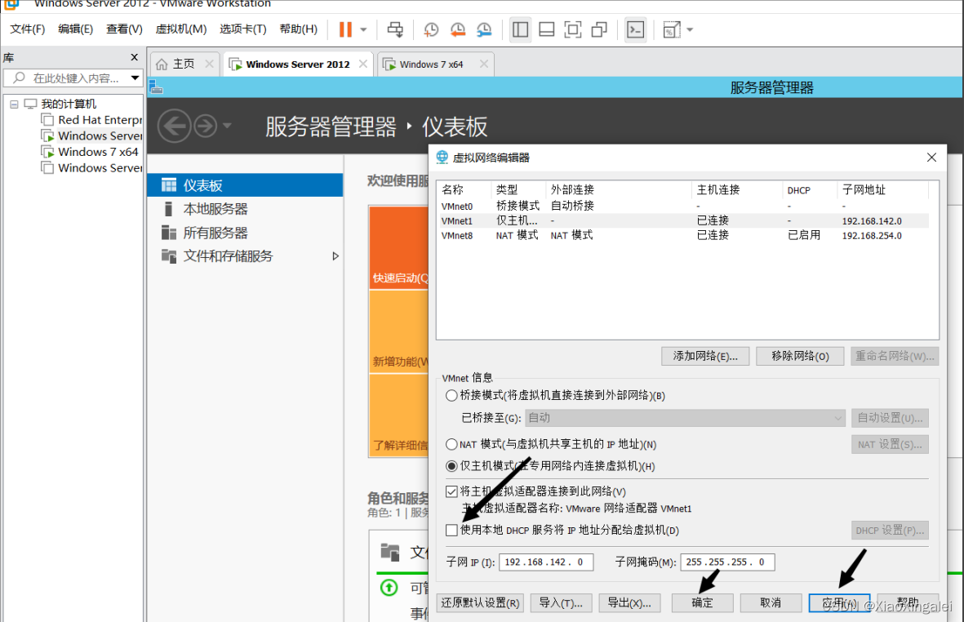Select the 桥接模式 radio button
Viewport: 964px width, 622px height.
tap(451, 395)
